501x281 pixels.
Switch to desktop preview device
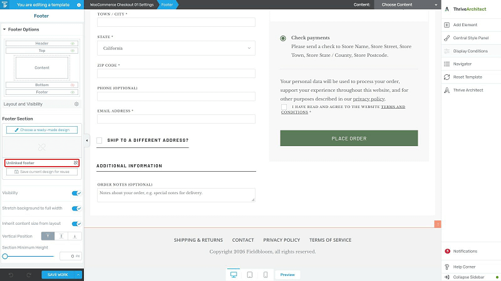[234, 275]
